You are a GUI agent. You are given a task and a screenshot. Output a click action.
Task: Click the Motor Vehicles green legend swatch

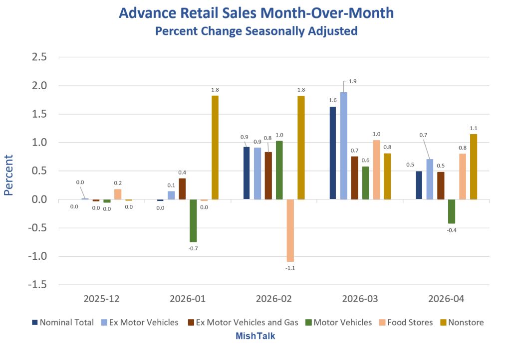[308, 323]
